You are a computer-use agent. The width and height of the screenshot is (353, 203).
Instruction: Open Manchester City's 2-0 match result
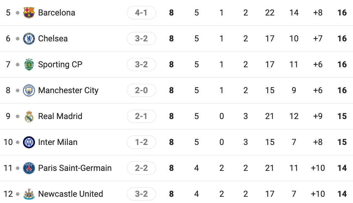click(x=141, y=90)
